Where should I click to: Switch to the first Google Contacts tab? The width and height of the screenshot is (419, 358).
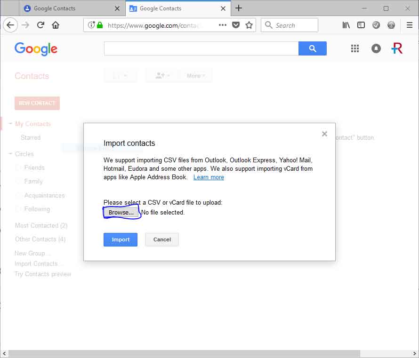(x=72, y=8)
